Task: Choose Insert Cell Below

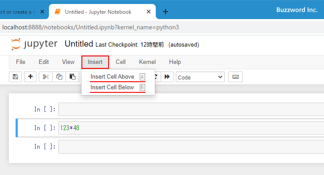Action: [118, 87]
